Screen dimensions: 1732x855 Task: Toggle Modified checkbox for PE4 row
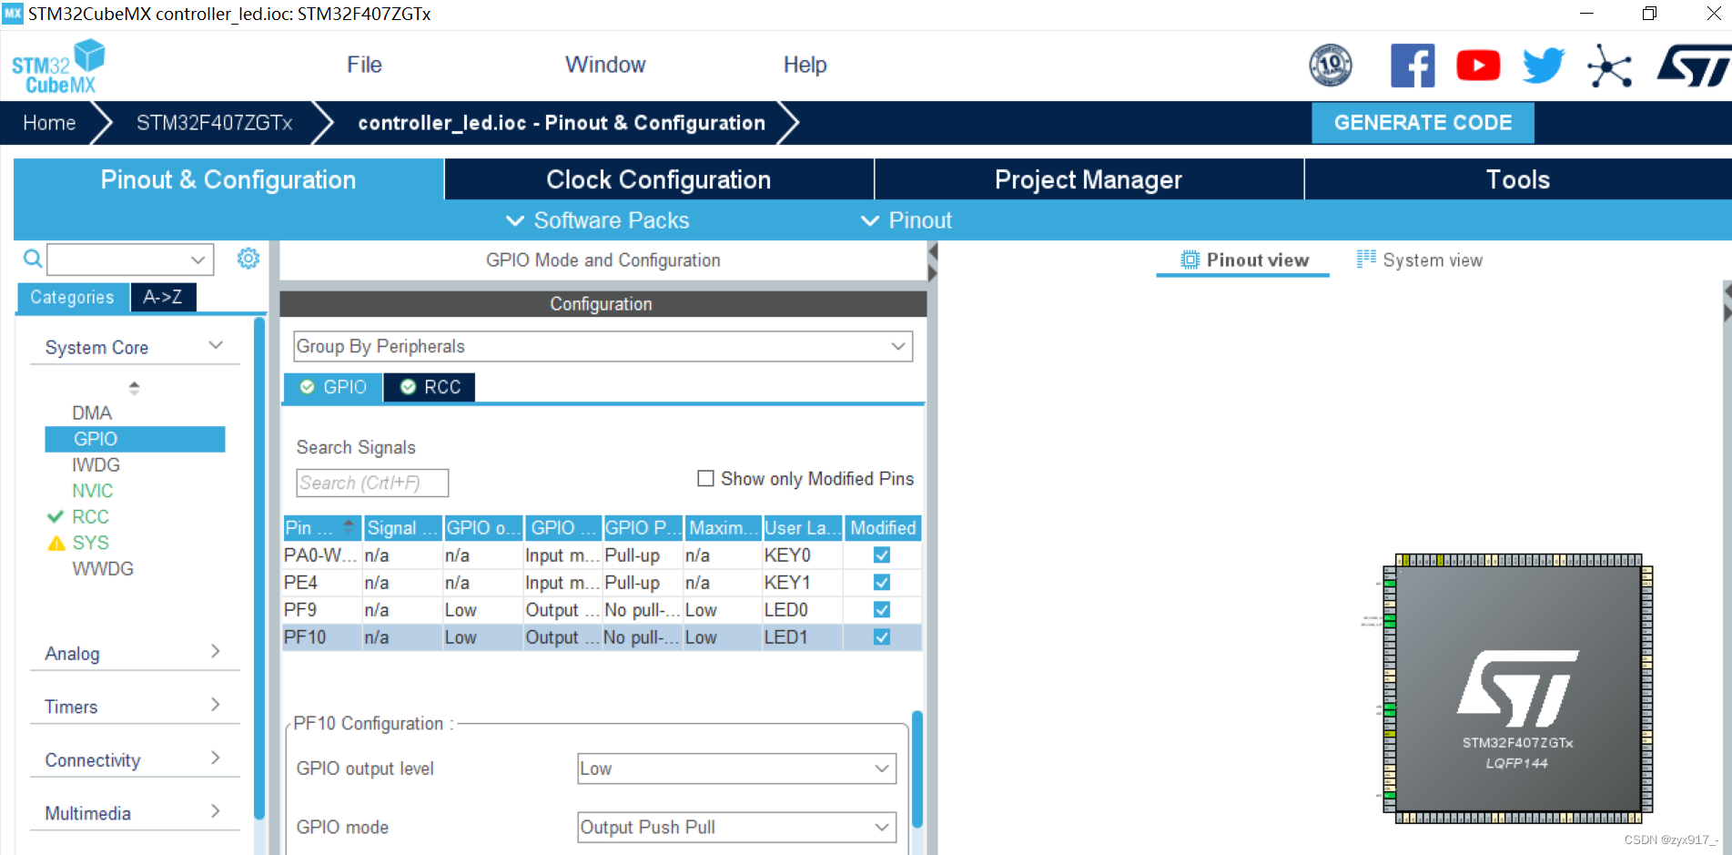882,582
